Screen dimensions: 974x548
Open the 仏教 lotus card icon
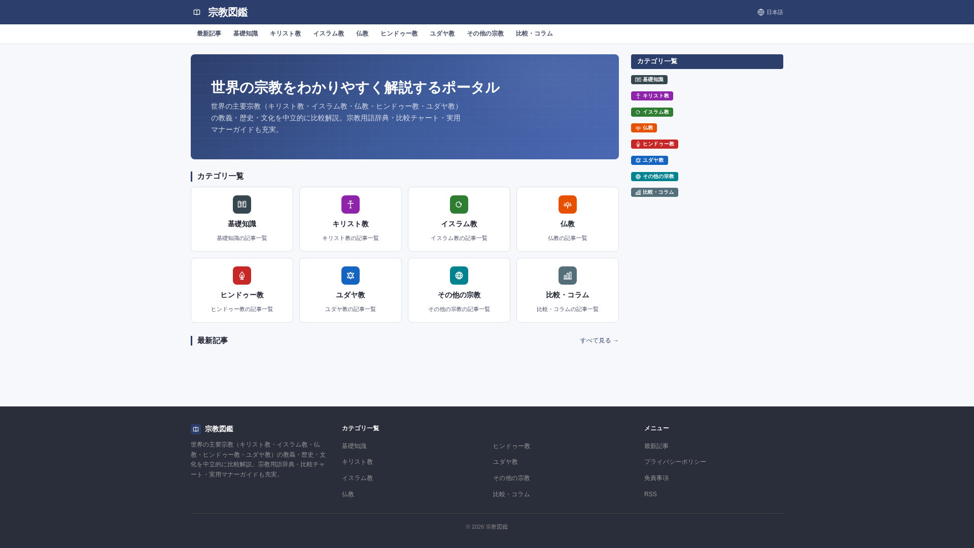(568, 204)
